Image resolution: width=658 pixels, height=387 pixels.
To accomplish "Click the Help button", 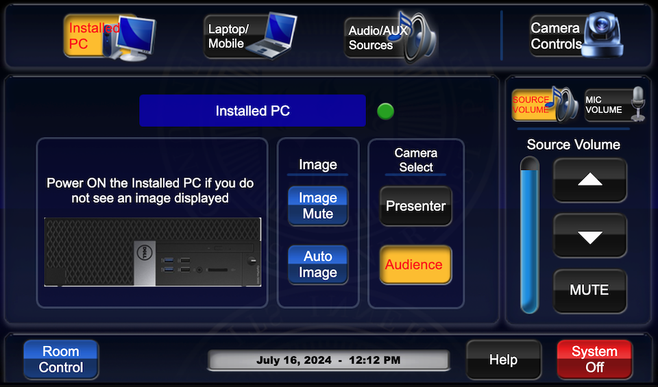I will [504, 360].
